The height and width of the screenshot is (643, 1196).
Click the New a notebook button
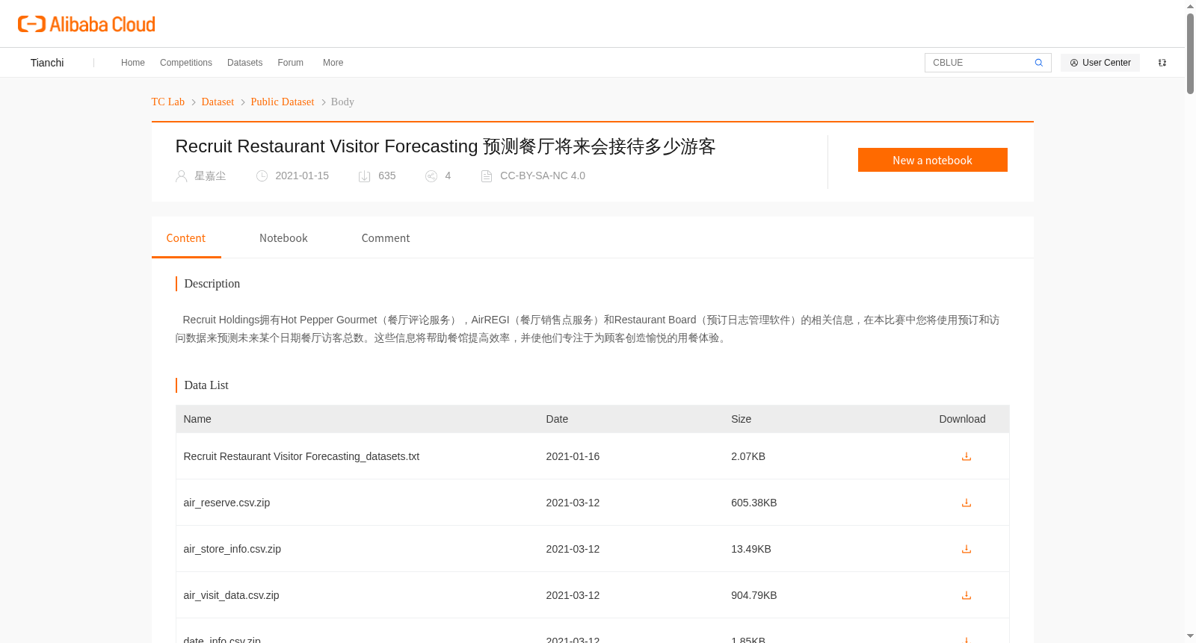(x=933, y=160)
